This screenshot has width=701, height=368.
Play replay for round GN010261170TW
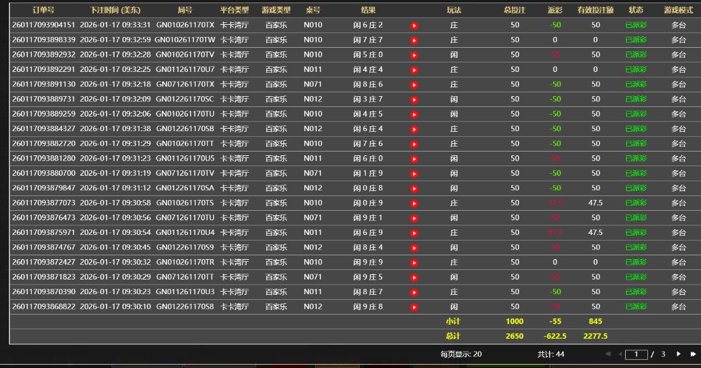pyautogui.click(x=414, y=40)
